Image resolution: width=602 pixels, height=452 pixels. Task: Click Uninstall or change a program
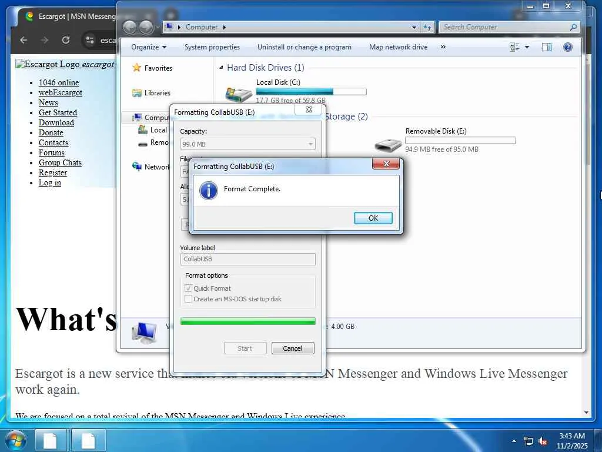pyautogui.click(x=305, y=47)
